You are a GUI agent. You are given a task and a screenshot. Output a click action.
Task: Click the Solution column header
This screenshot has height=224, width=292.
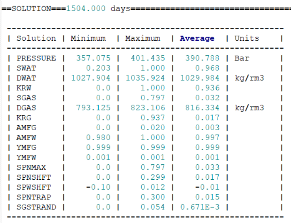tap(36, 39)
